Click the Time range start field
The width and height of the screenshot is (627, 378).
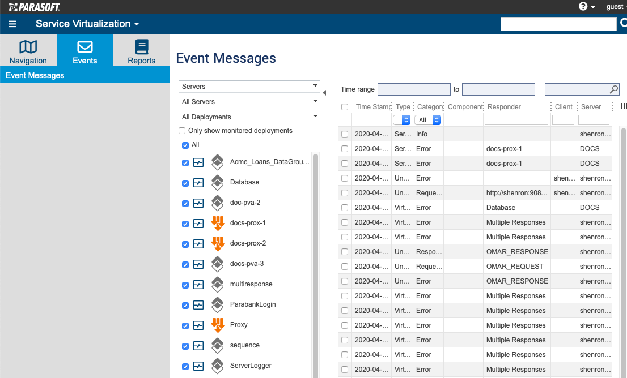414,89
